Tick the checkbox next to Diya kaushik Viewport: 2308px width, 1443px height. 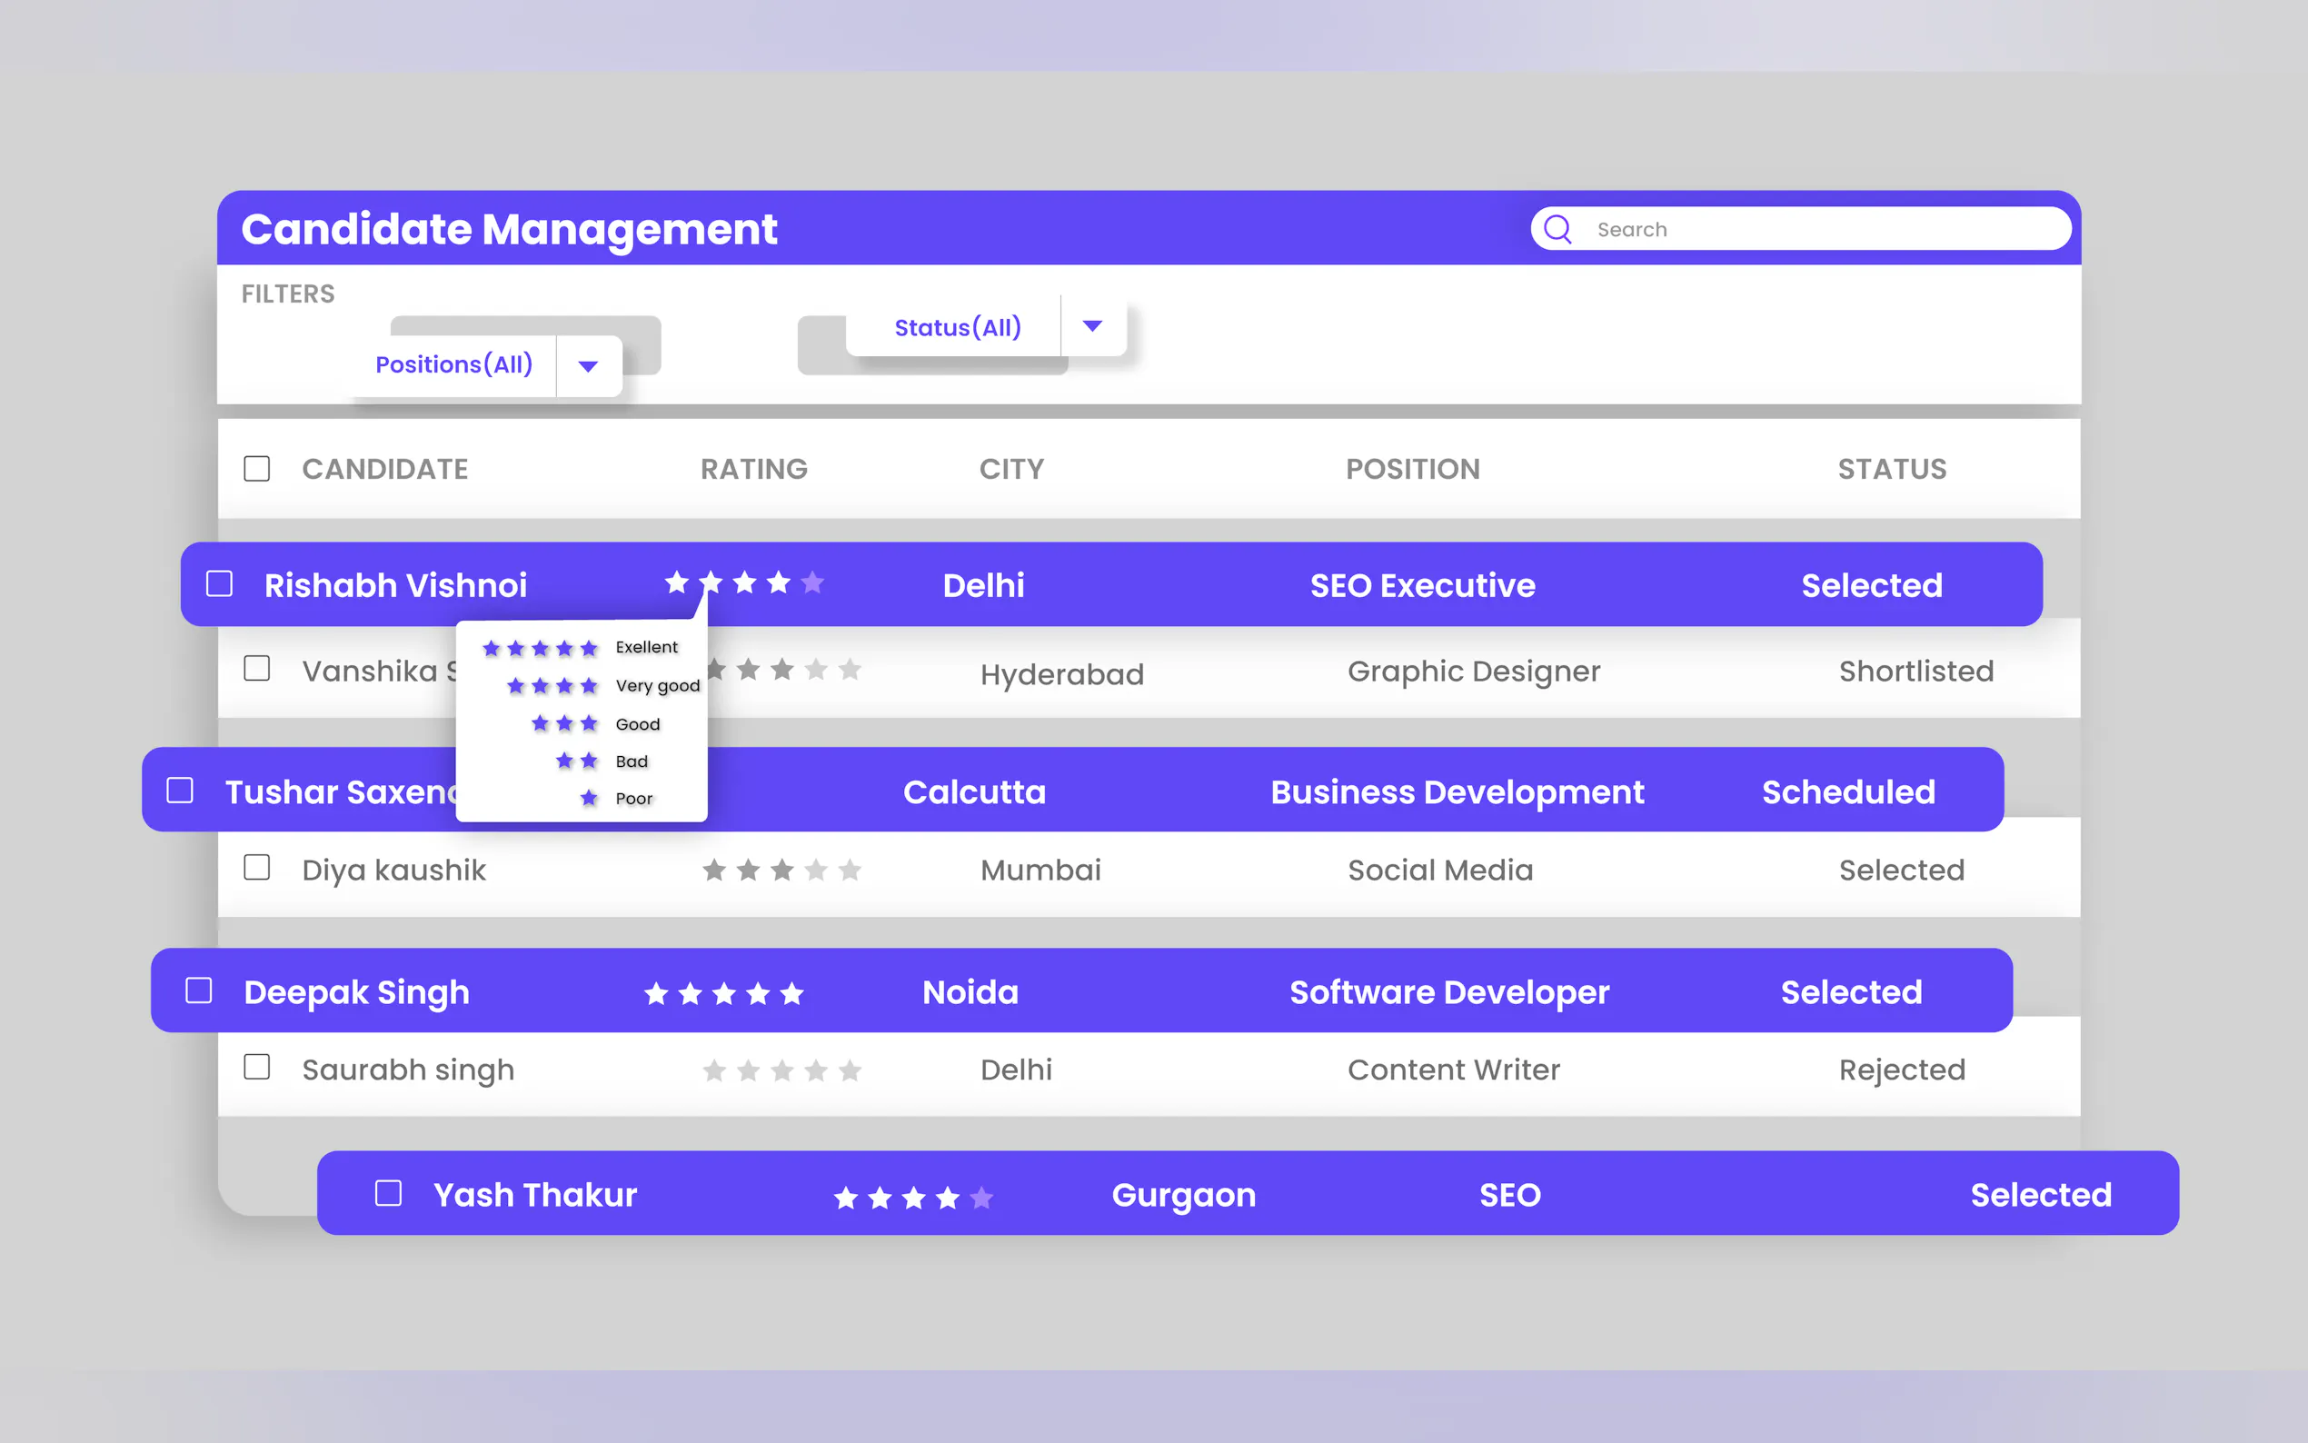(256, 868)
